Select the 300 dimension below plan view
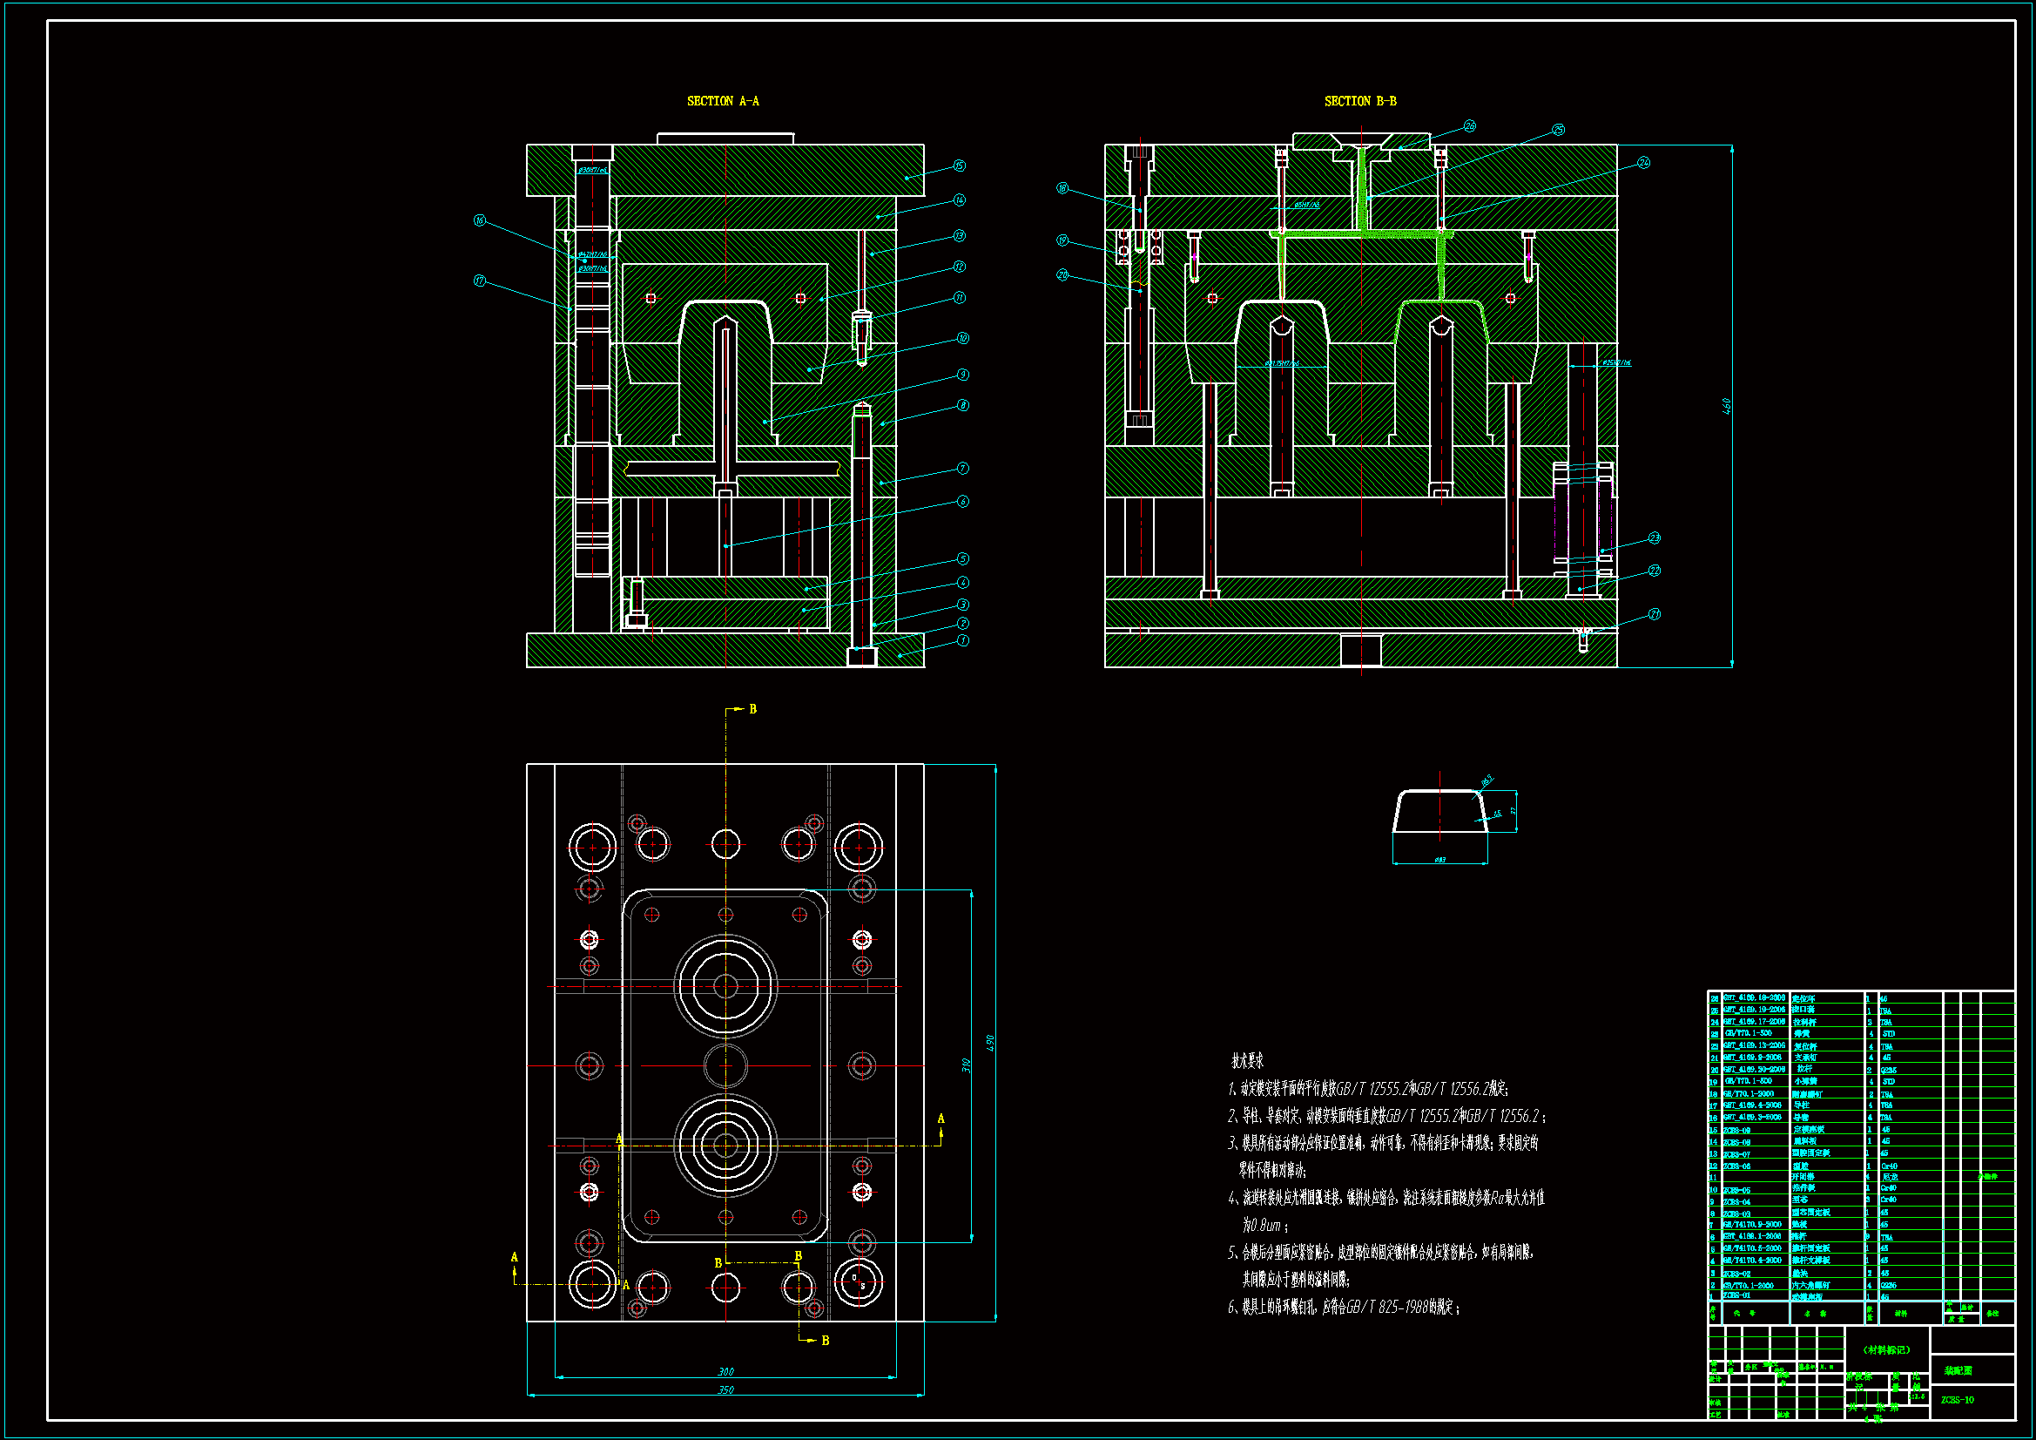 [x=725, y=1371]
